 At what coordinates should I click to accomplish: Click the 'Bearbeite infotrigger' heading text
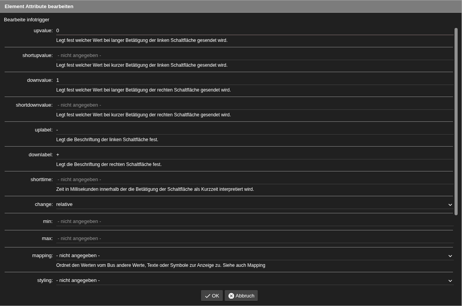click(26, 20)
